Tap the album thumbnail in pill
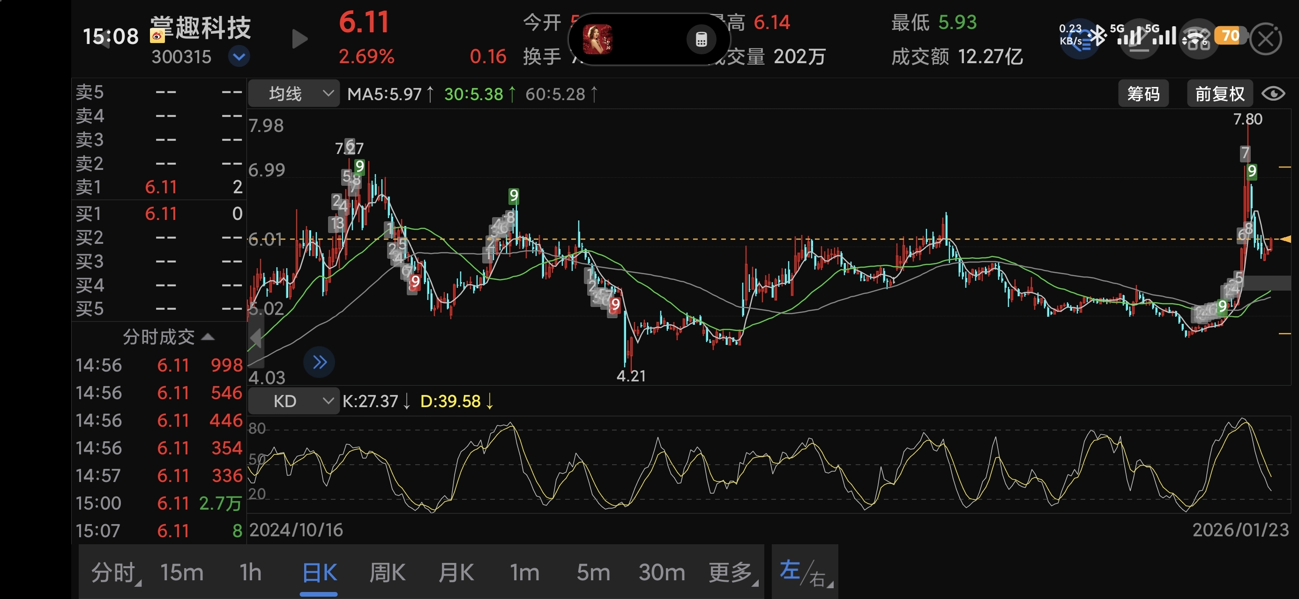The height and width of the screenshot is (599, 1299). pyautogui.click(x=597, y=39)
